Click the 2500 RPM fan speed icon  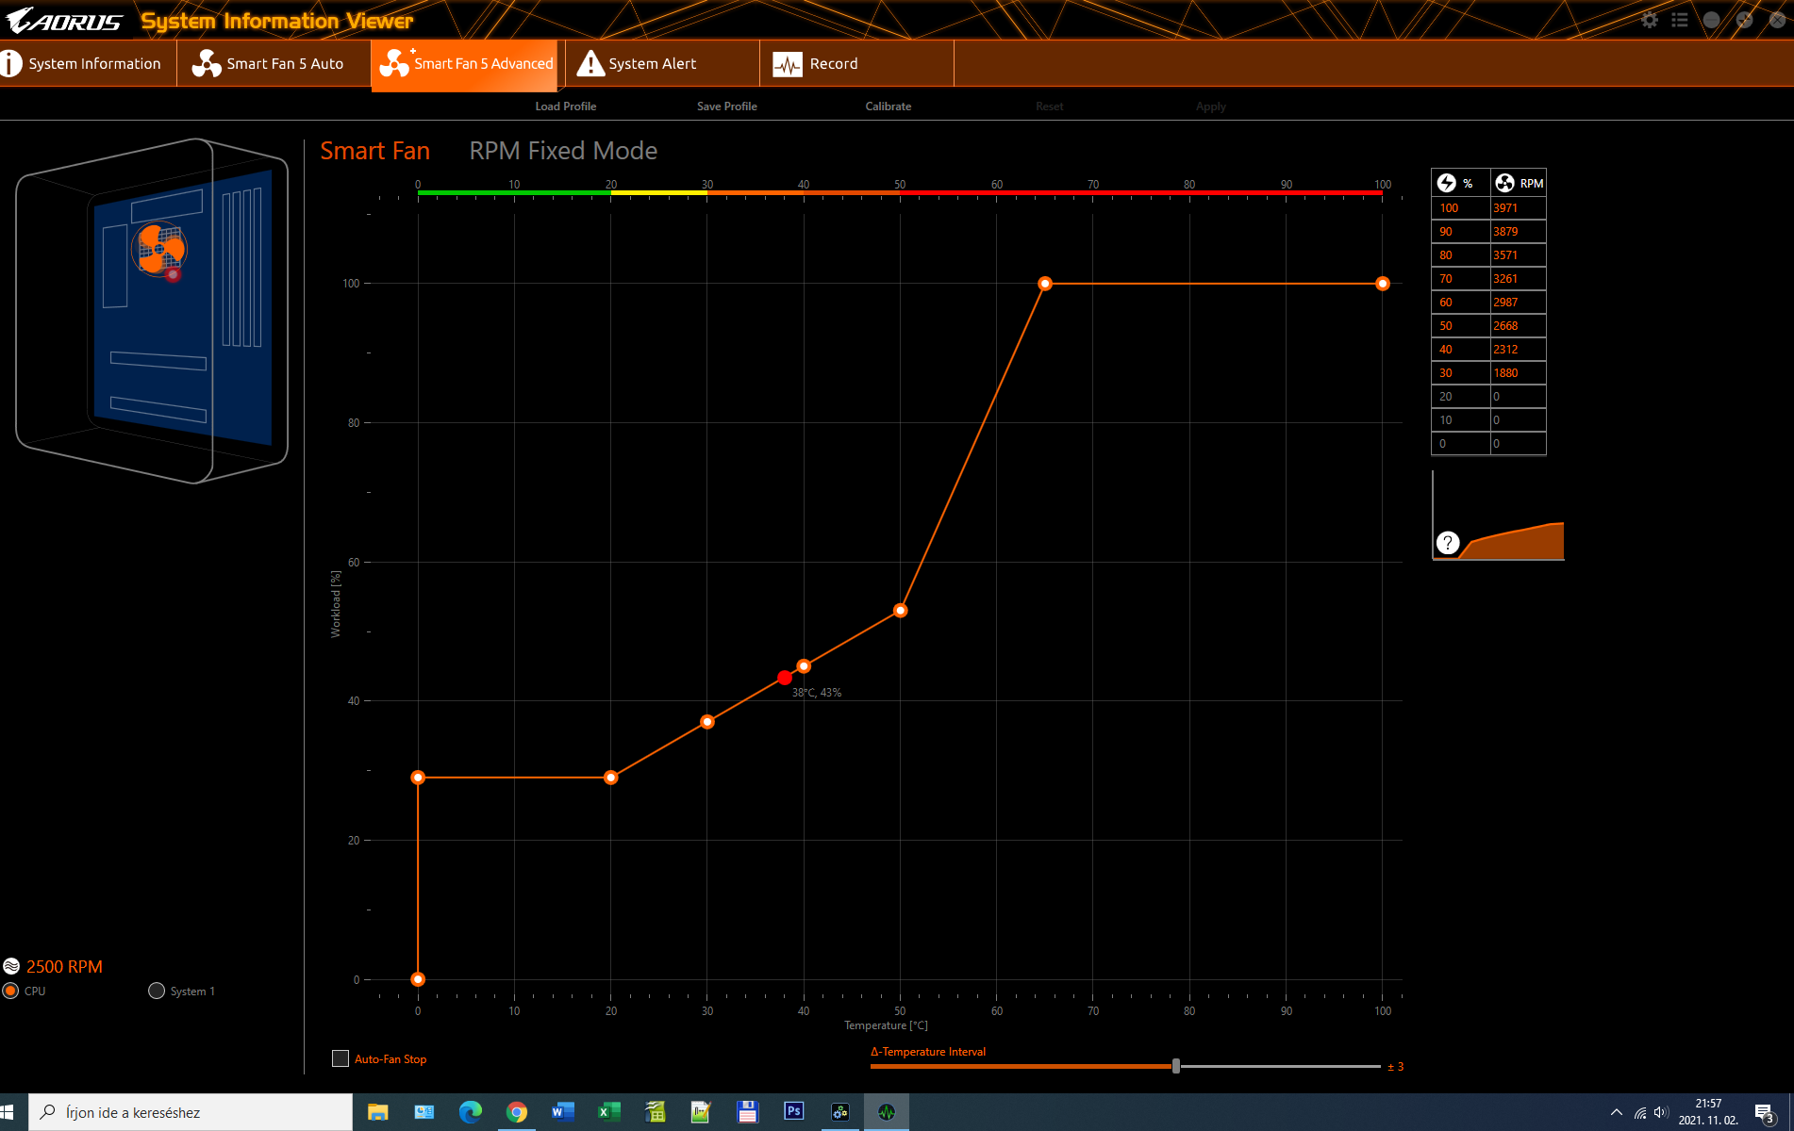click(11, 966)
